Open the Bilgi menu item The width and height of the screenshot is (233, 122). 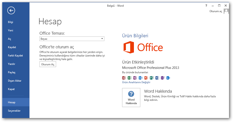pyautogui.click(x=11, y=22)
